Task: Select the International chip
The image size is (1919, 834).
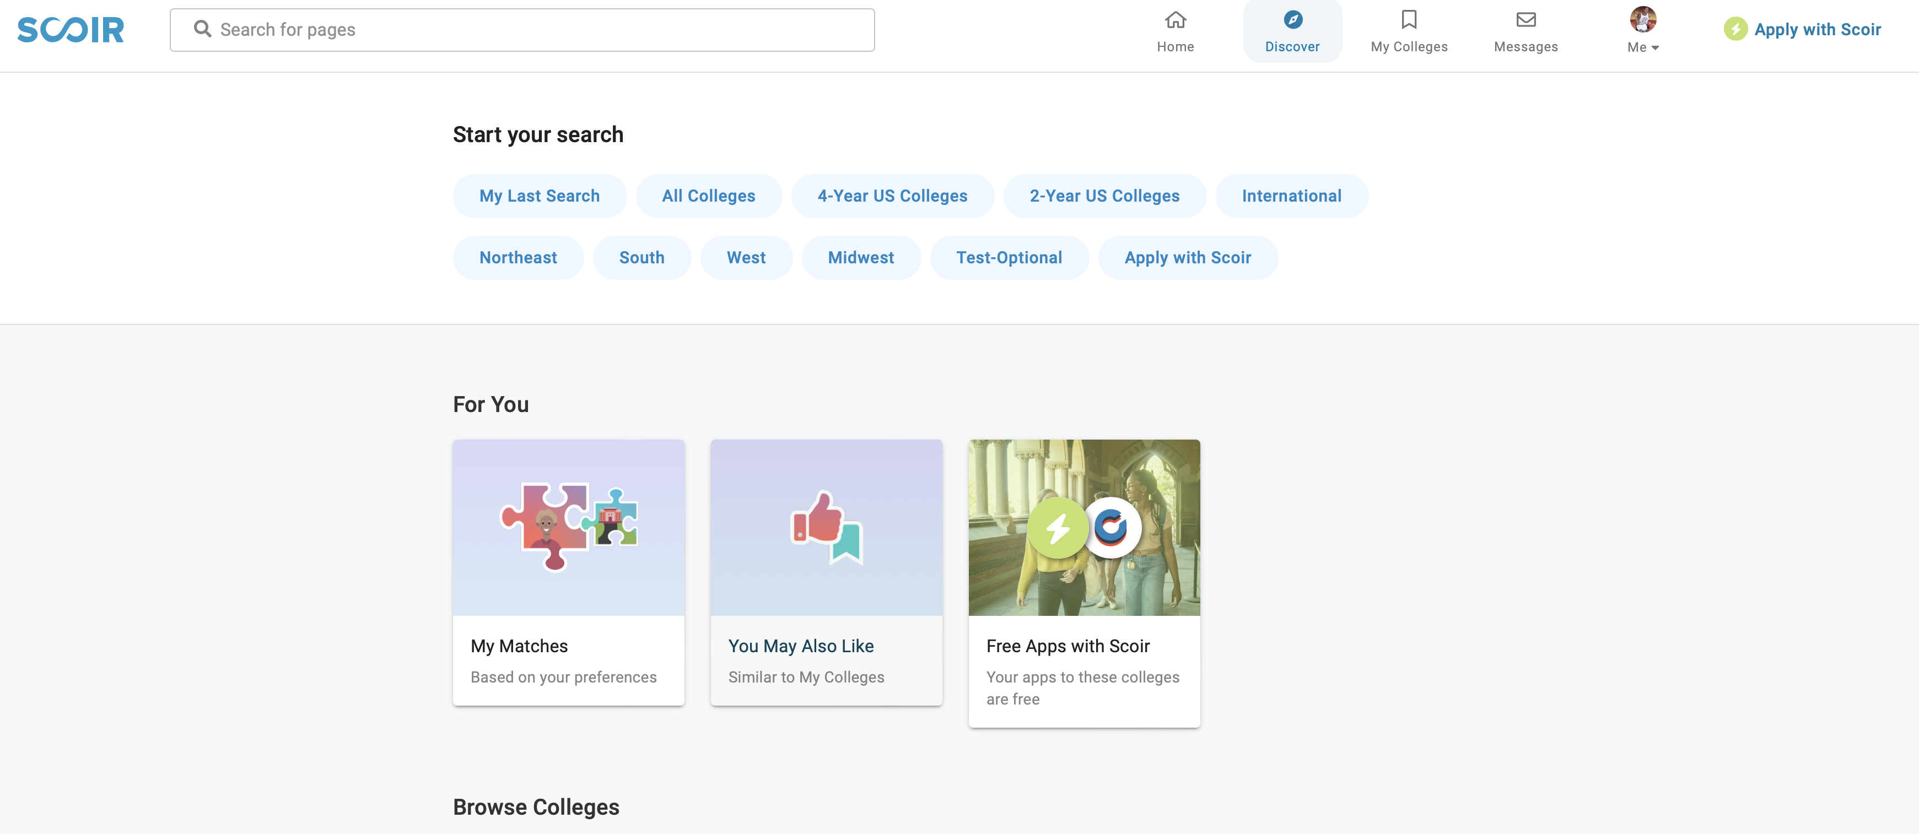Action: pyautogui.click(x=1291, y=196)
